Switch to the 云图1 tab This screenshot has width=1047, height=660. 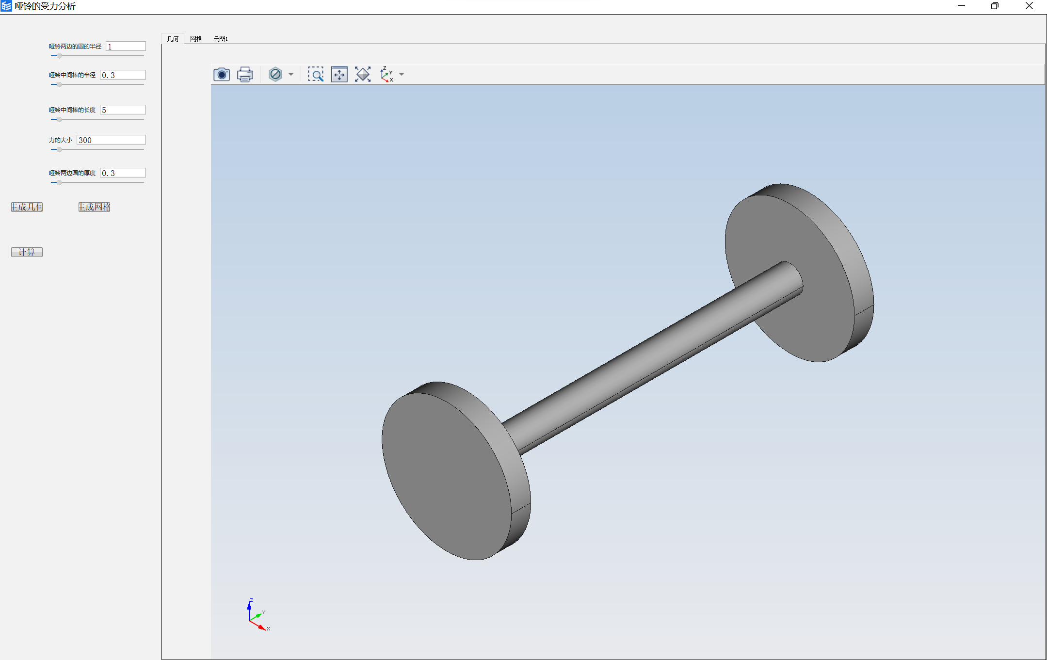[x=221, y=39]
